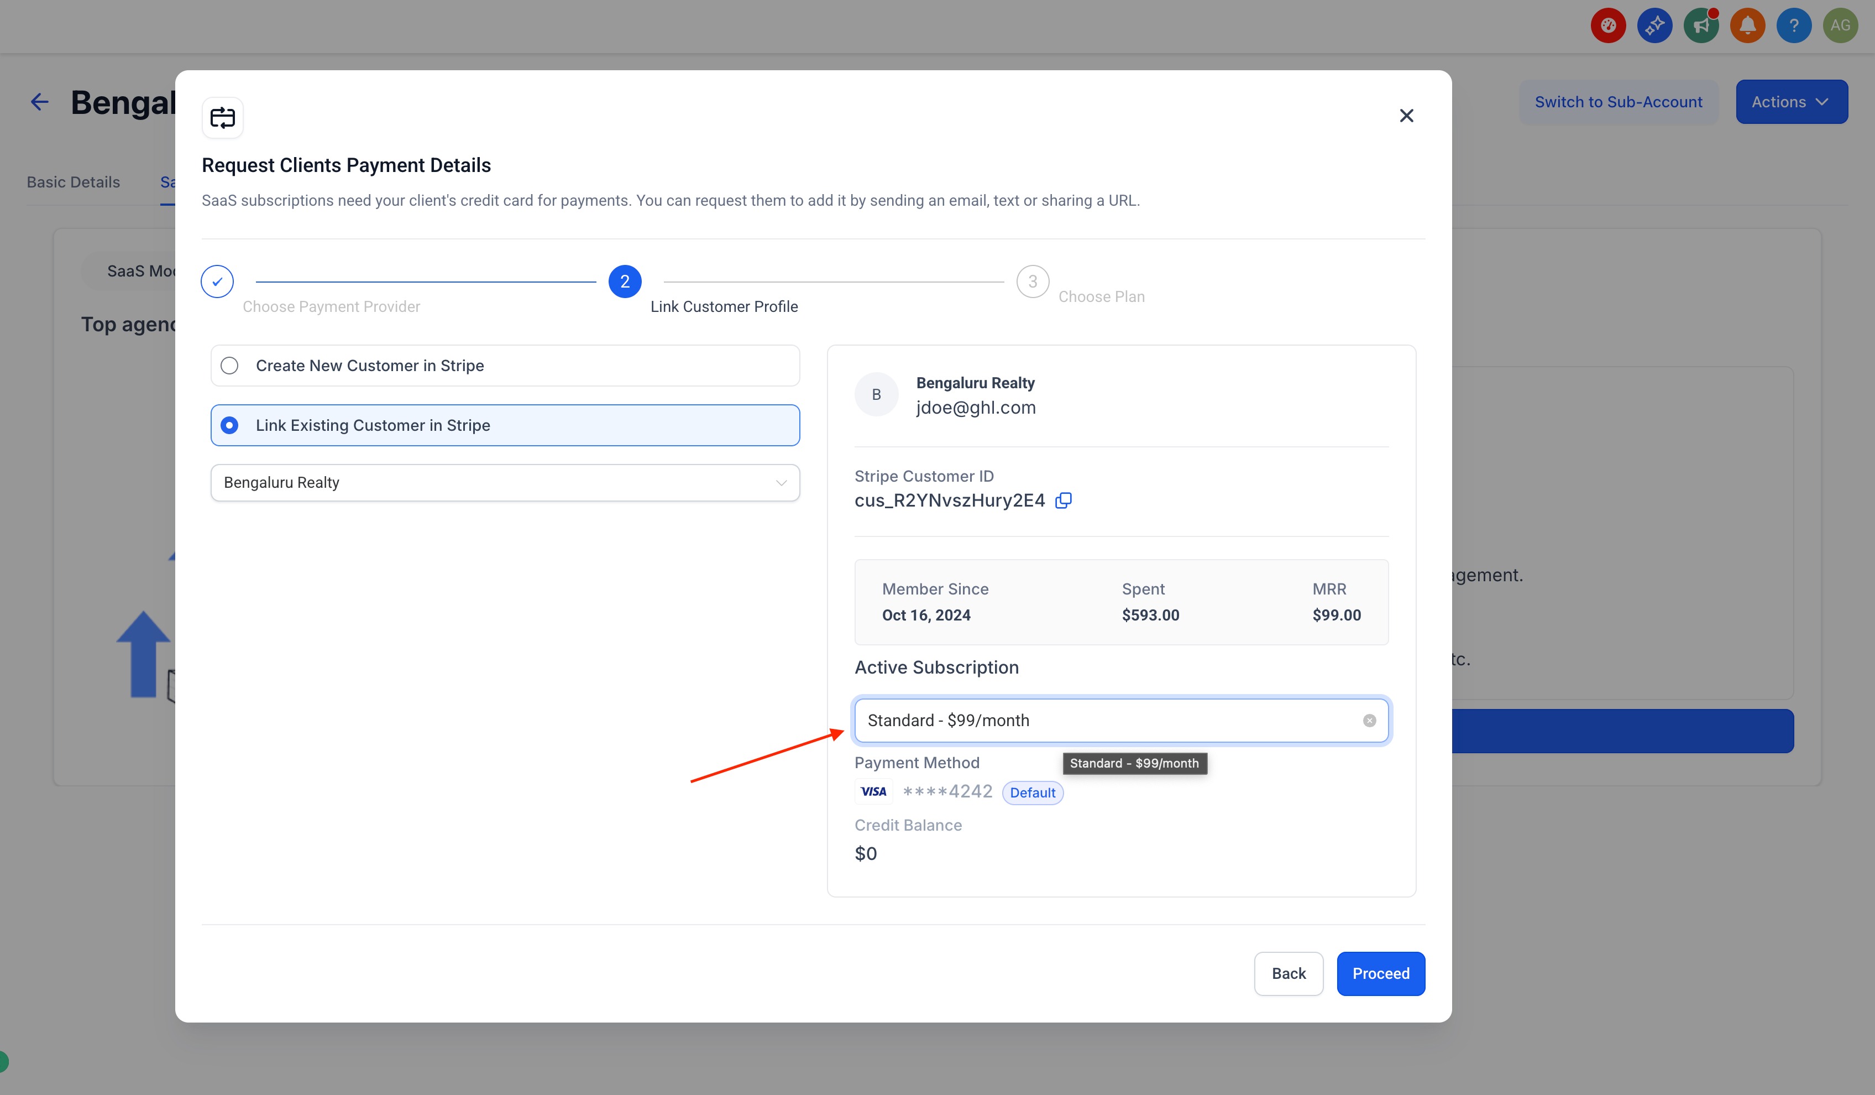Select Create New Customer in Stripe
This screenshot has width=1875, height=1095.
pyautogui.click(x=229, y=366)
